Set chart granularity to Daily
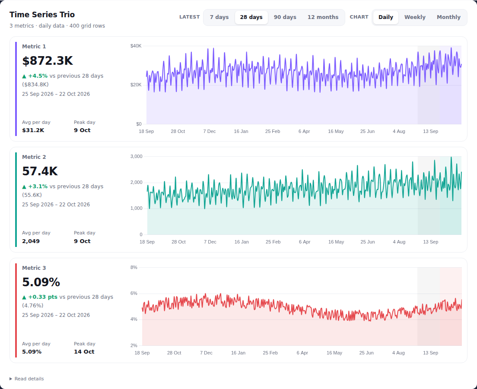The image size is (477, 389). click(x=386, y=17)
